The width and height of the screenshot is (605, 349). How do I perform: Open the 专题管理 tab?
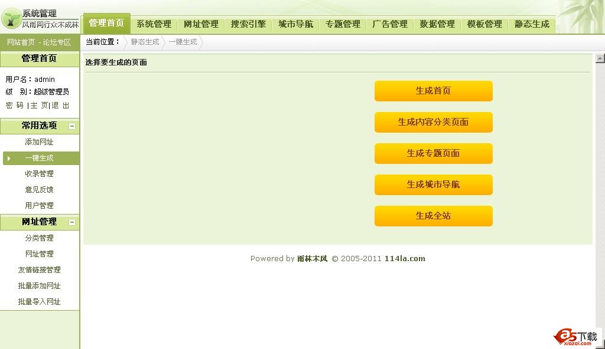(343, 24)
